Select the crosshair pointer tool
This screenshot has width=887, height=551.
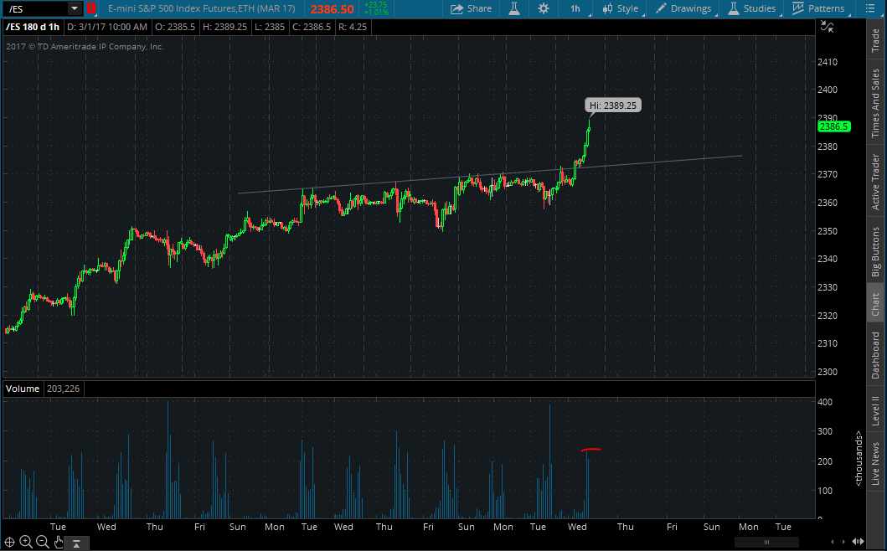pyautogui.click(x=9, y=543)
